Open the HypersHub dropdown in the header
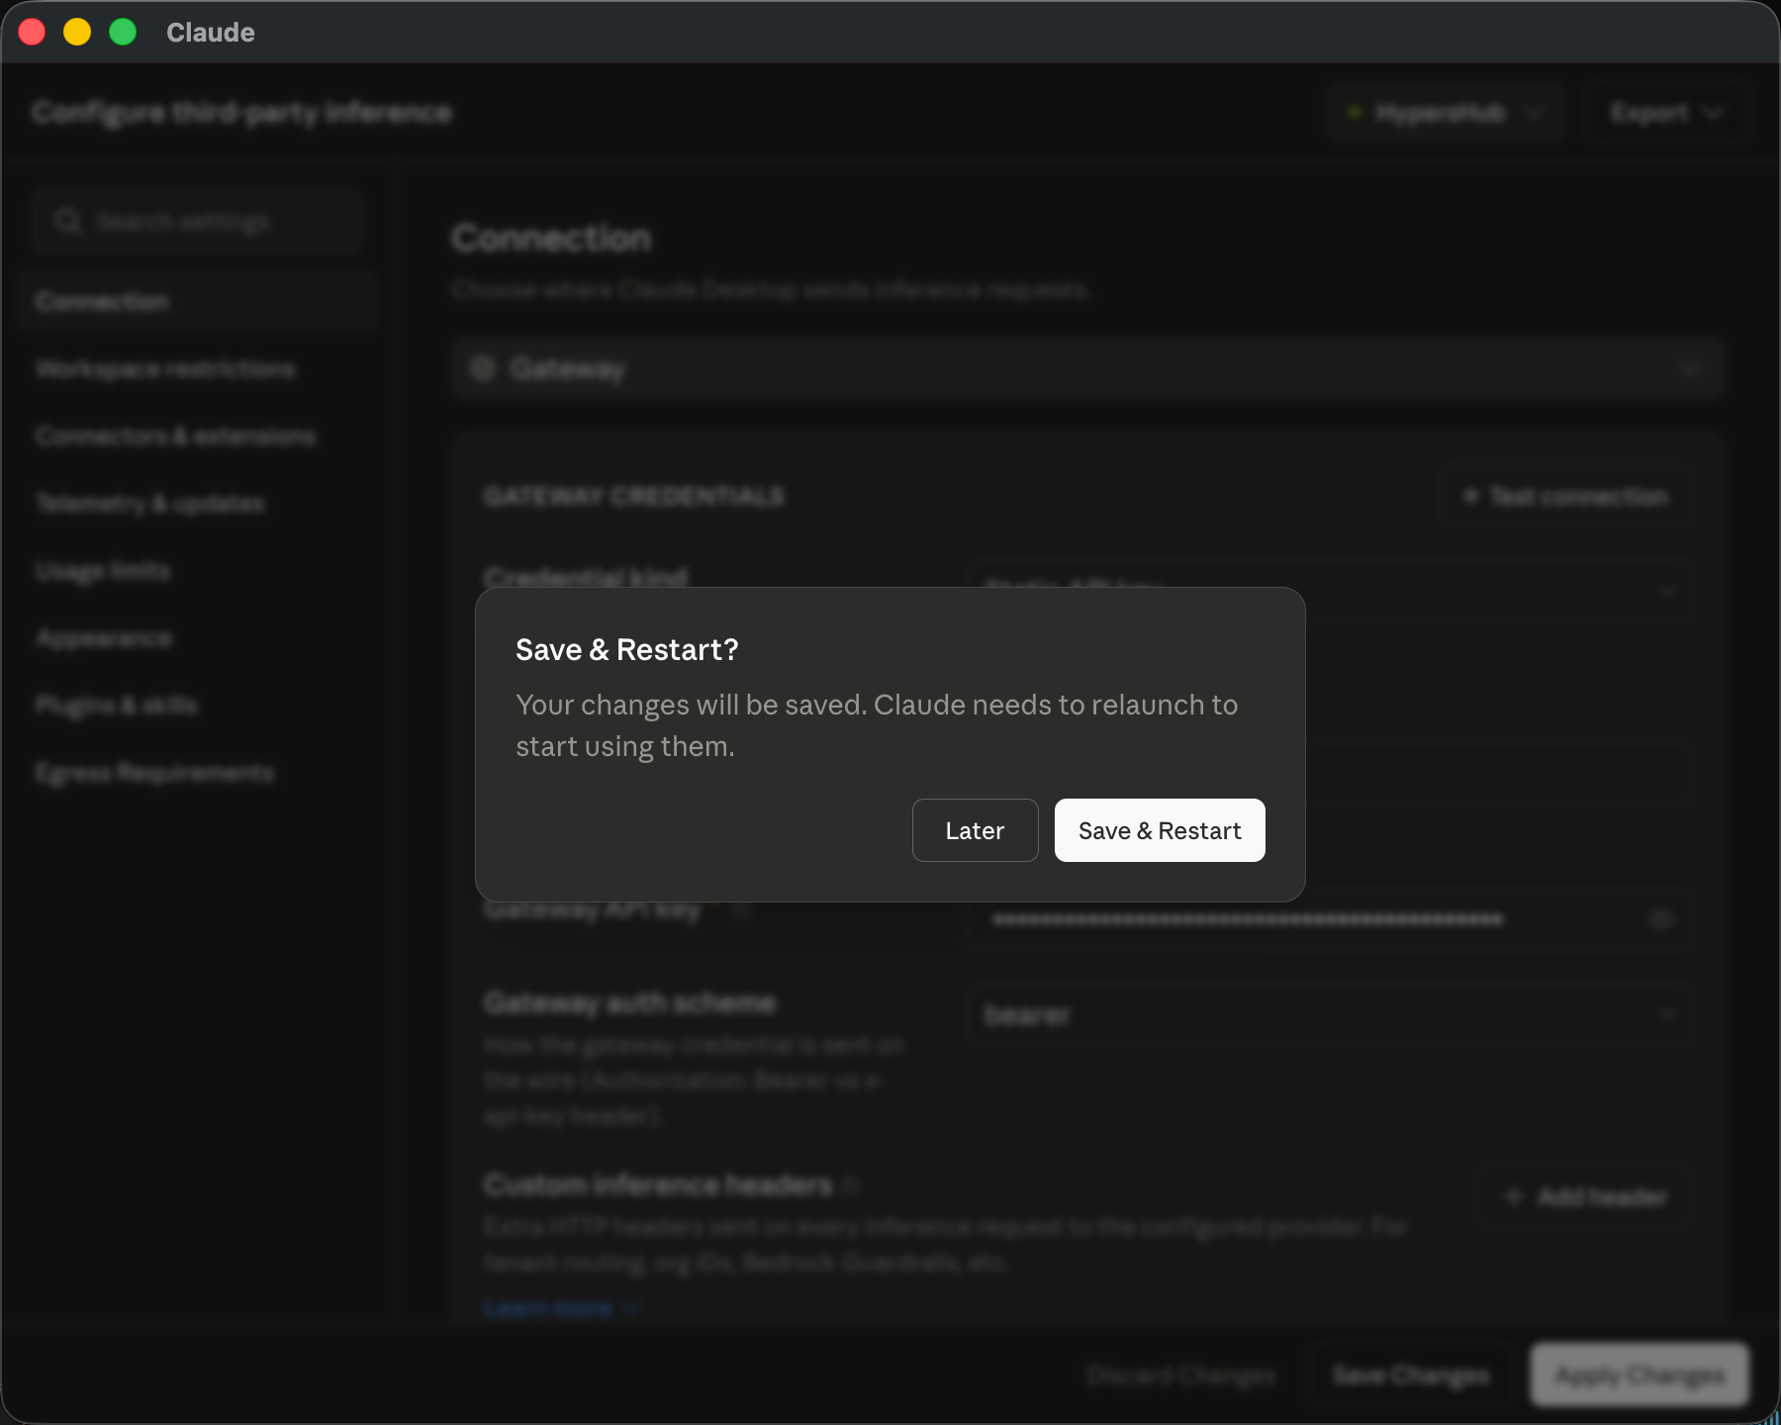The width and height of the screenshot is (1781, 1425). point(1446,113)
